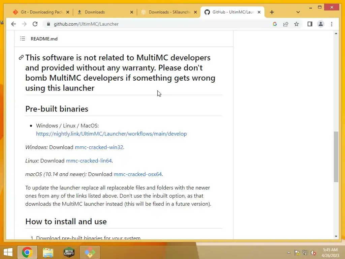Download mmc-cracked-lin64
The width and height of the screenshot is (345, 259).
(x=89, y=161)
